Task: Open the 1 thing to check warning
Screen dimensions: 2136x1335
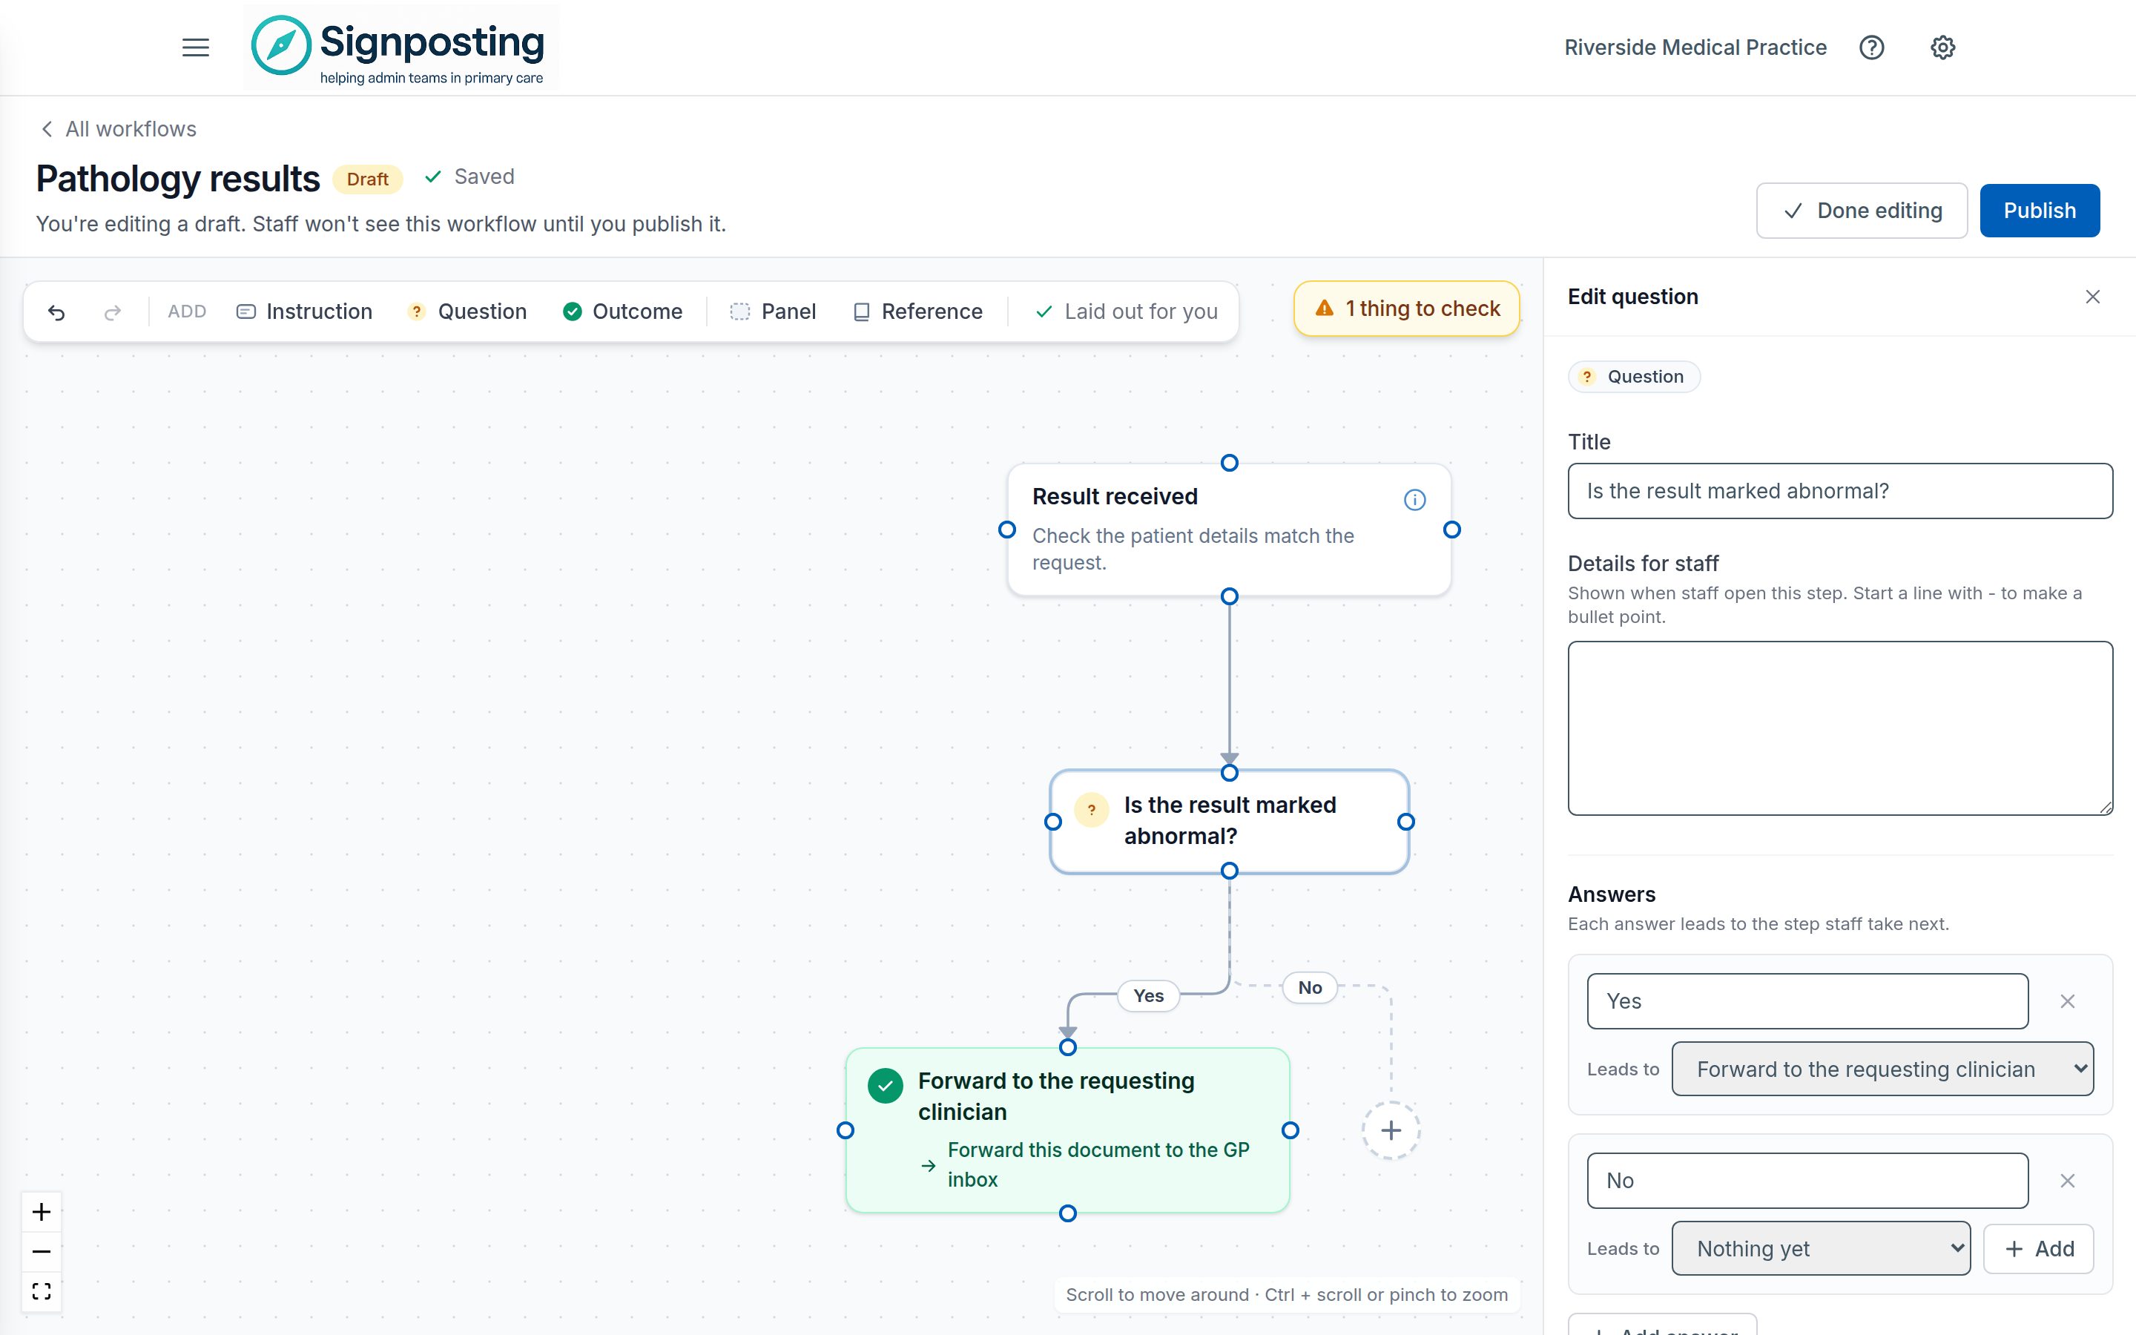Action: (1407, 308)
